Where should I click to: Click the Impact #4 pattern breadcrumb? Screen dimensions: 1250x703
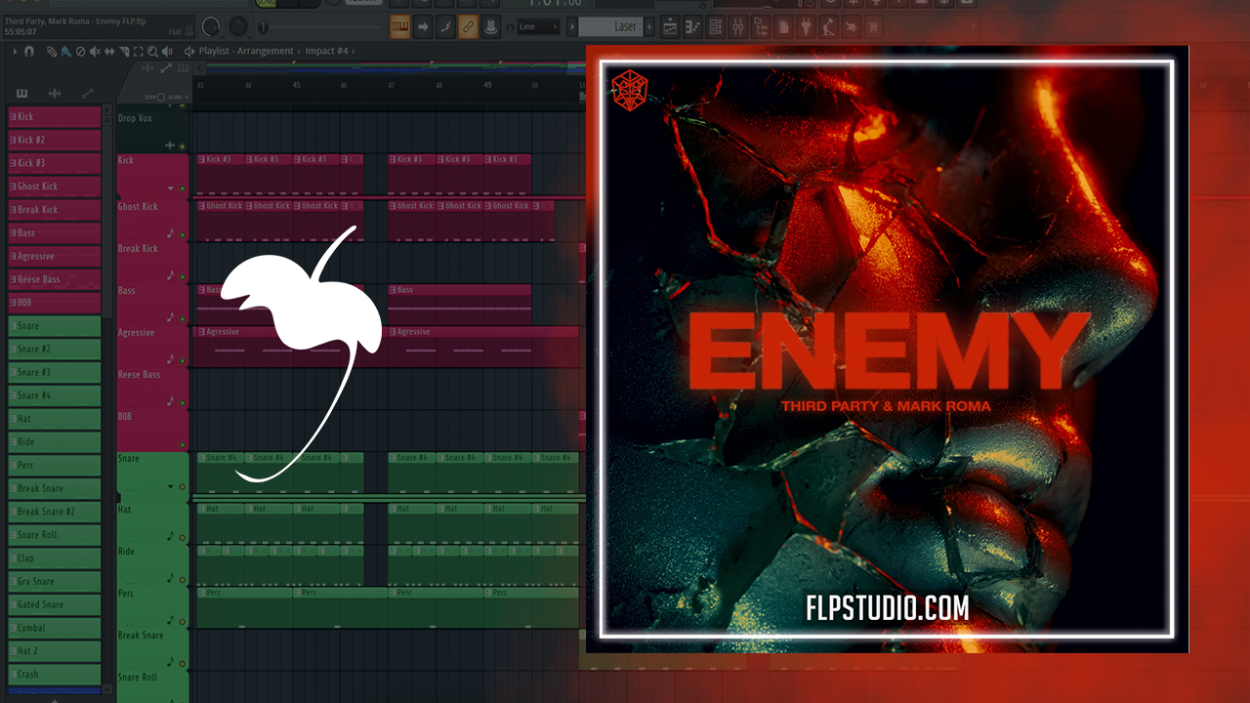(x=327, y=51)
